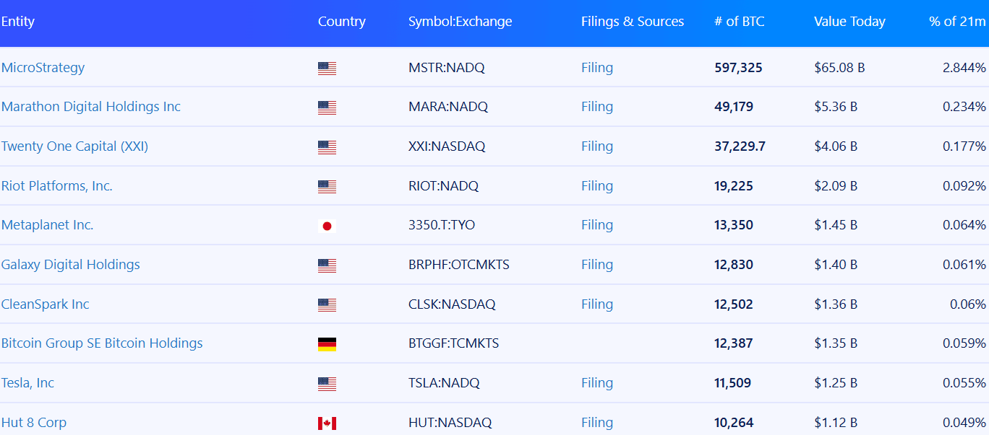The height and width of the screenshot is (435, 989).
Task: Open the Bitcoin Group SE Bitcoin Holdings link
Action: (102, 343)
